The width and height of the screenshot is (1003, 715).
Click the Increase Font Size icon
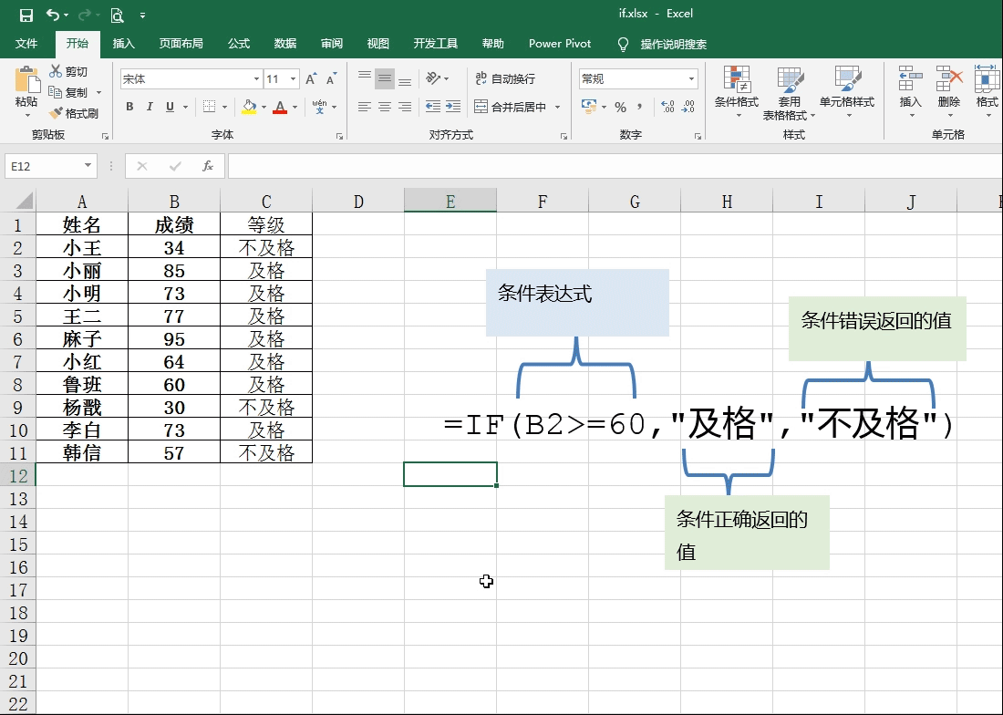tap(311, 79)
